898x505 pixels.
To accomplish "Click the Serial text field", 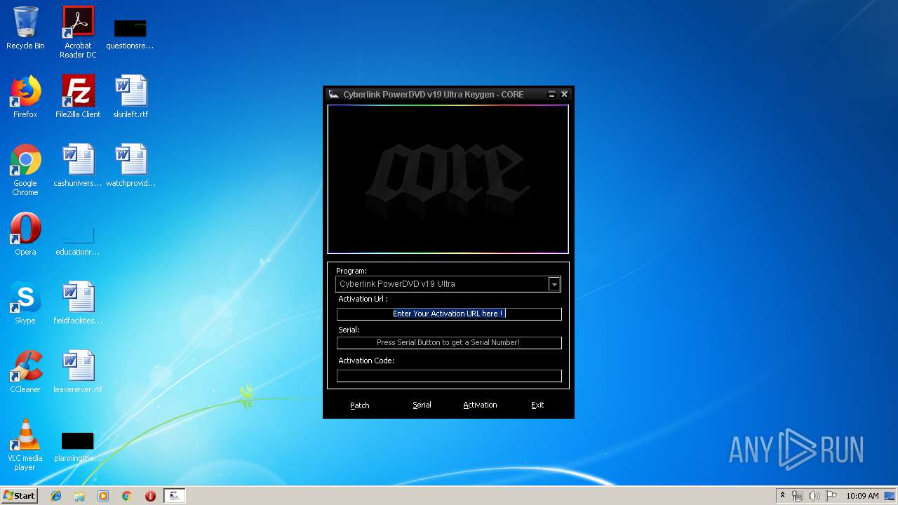I will [x=449, y=342].
